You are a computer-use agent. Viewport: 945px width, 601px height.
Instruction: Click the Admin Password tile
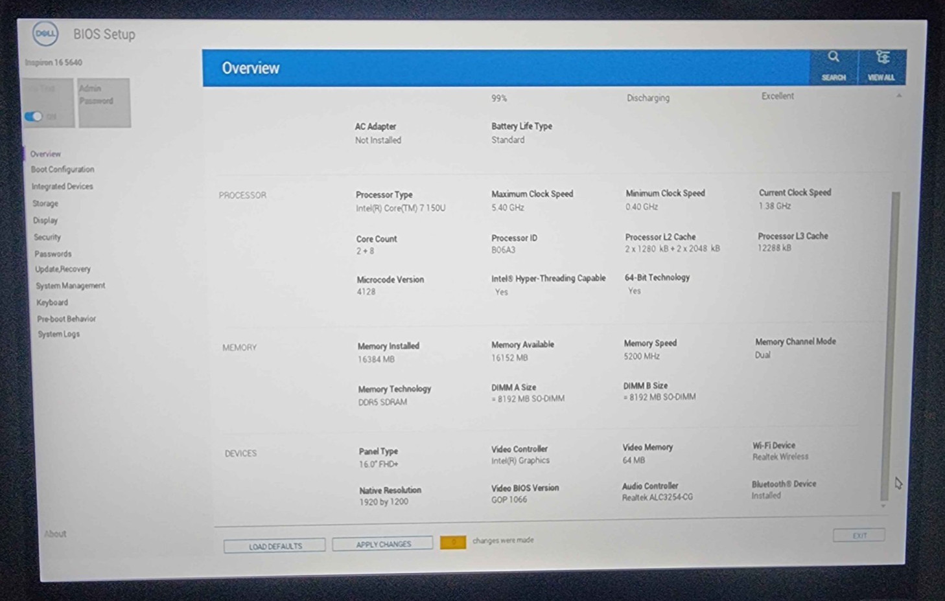tap(104, 102)
